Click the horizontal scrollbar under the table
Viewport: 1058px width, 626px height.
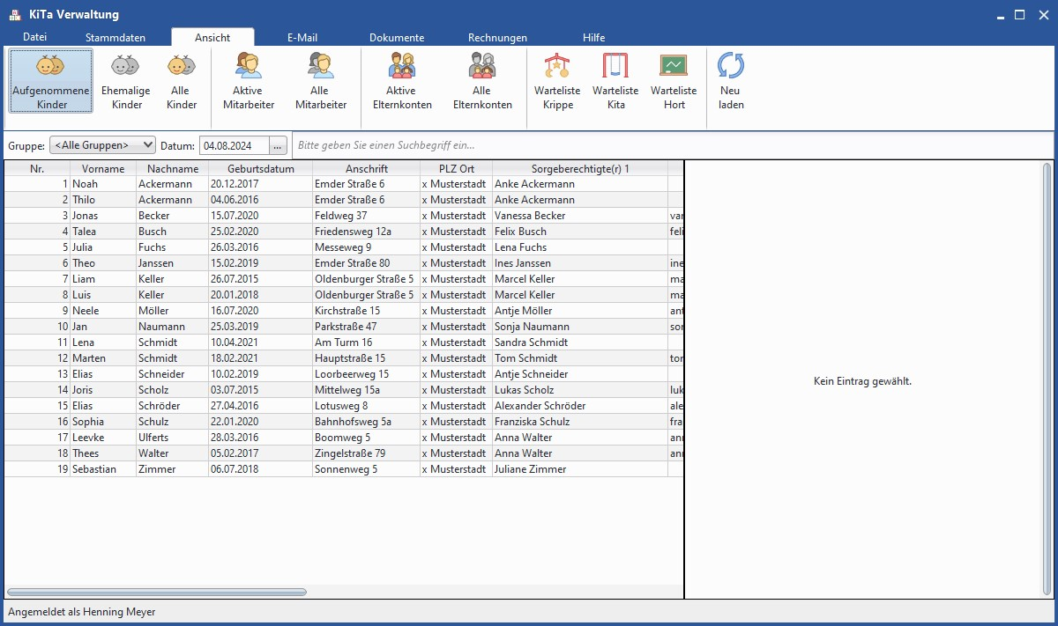tap(157, 593)
